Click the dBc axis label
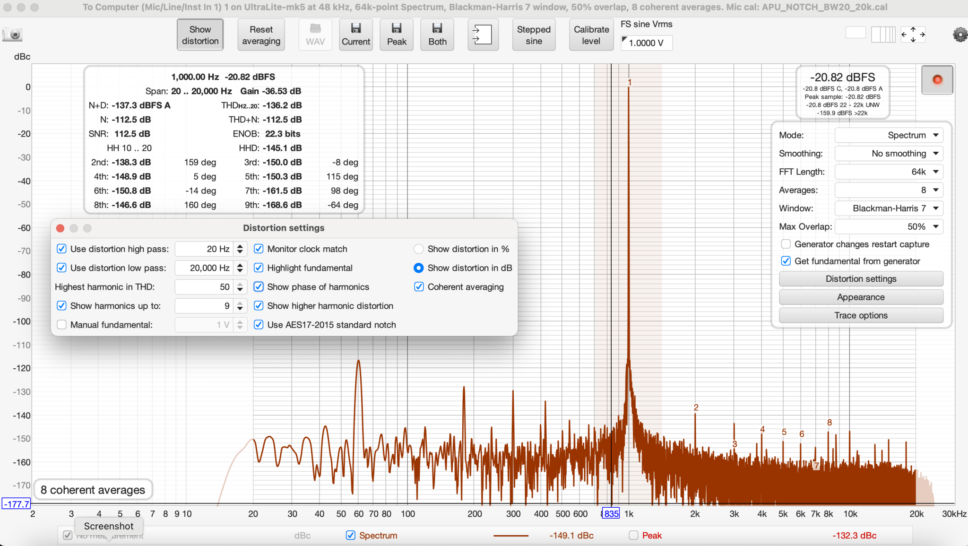This screenshot has width=968, height=546. 22,57
